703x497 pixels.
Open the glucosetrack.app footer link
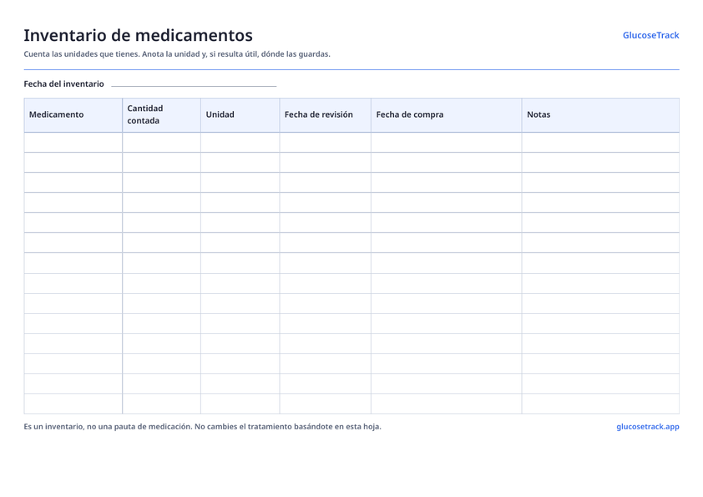pyautogui.click(x=647, y=427)
